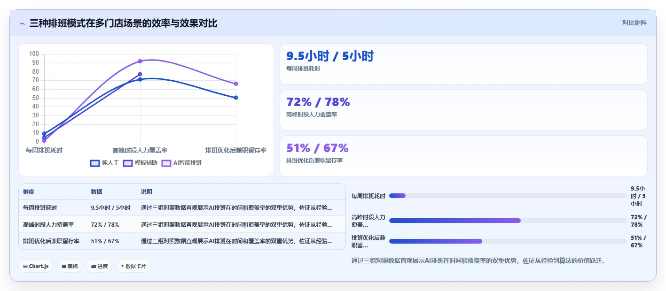Click the 每周排班耗时 progress bar
Image resolution: width=666 pixels, height=291 pixels.
click(x=508, y=196)
